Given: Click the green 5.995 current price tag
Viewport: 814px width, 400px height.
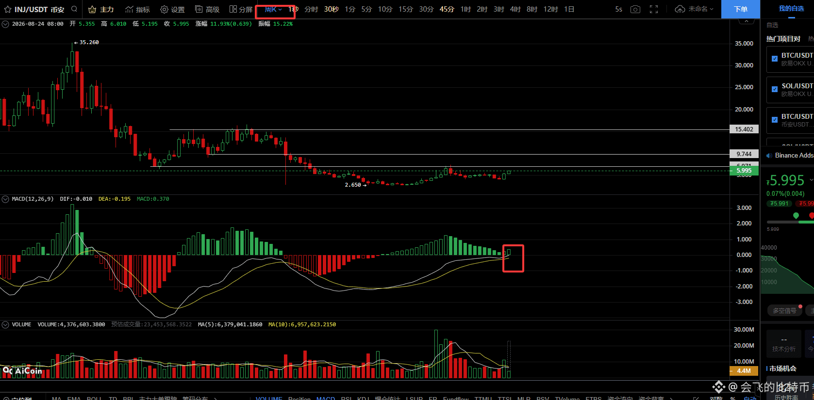Looking at the screenshot, I should [744, 171].
